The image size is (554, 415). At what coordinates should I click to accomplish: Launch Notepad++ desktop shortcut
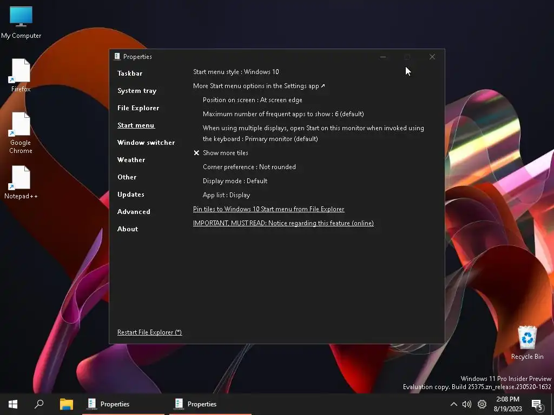click(x=21, y=183)
